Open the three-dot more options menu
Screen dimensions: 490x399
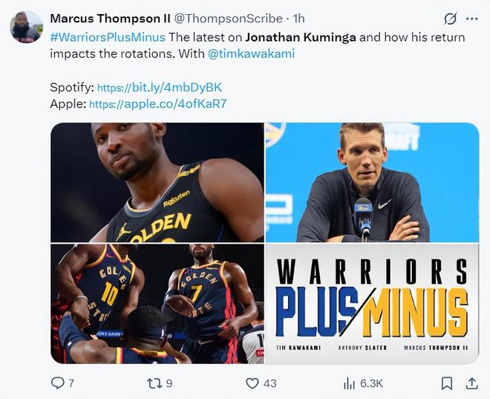coord(472,19)
